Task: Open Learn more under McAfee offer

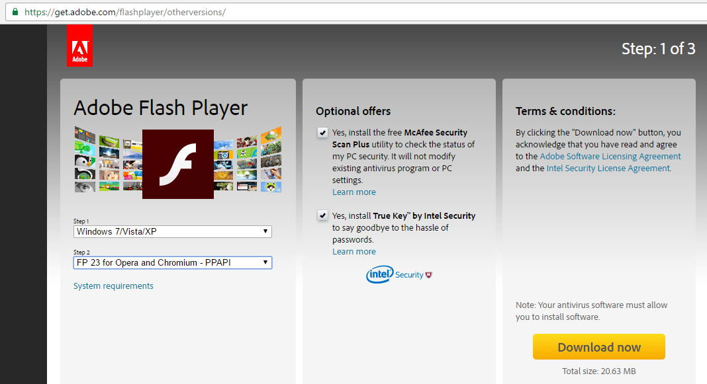Action: coord(354,192)
